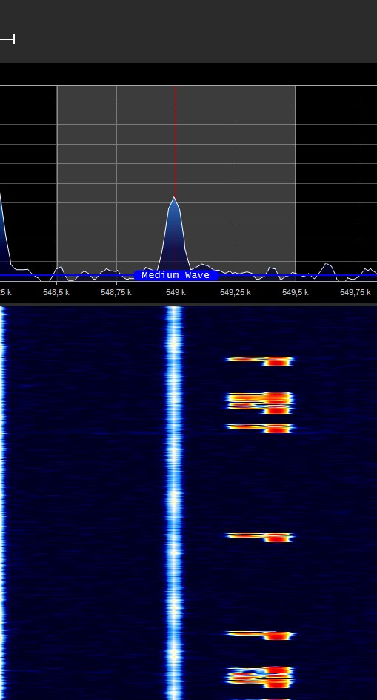This screenshot has height=700, width=377.
Task: Tune to the 549,25 k axis label
Action: coord(236,292)
